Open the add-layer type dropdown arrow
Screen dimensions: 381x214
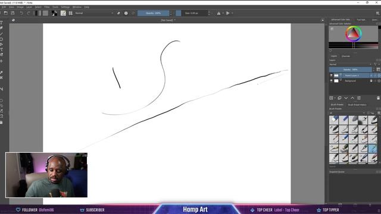[335, 98]
